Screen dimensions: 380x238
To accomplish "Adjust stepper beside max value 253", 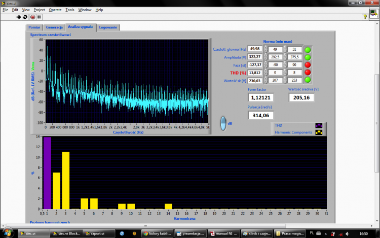I will tap(285, 80).
